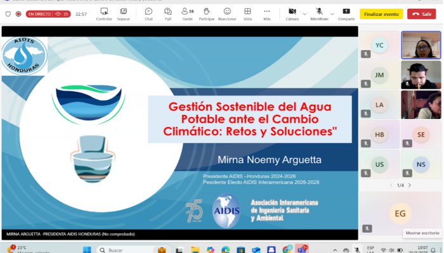
Task: Click the muted mic icon on LA tile
Action: [x=365, y=113]
